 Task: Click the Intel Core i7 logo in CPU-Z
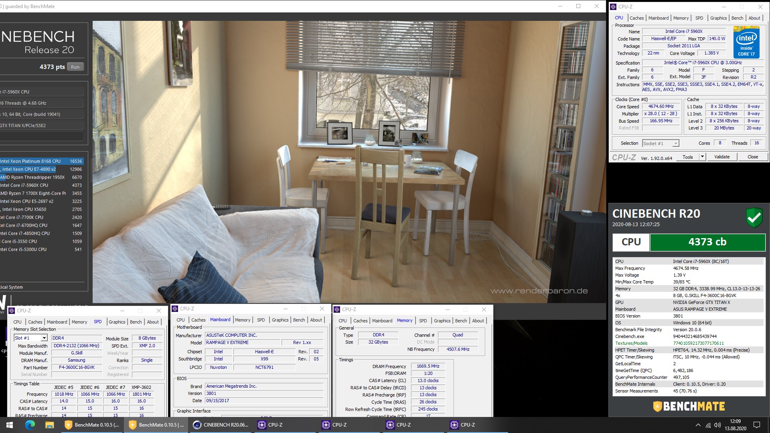tap(746, 42)
